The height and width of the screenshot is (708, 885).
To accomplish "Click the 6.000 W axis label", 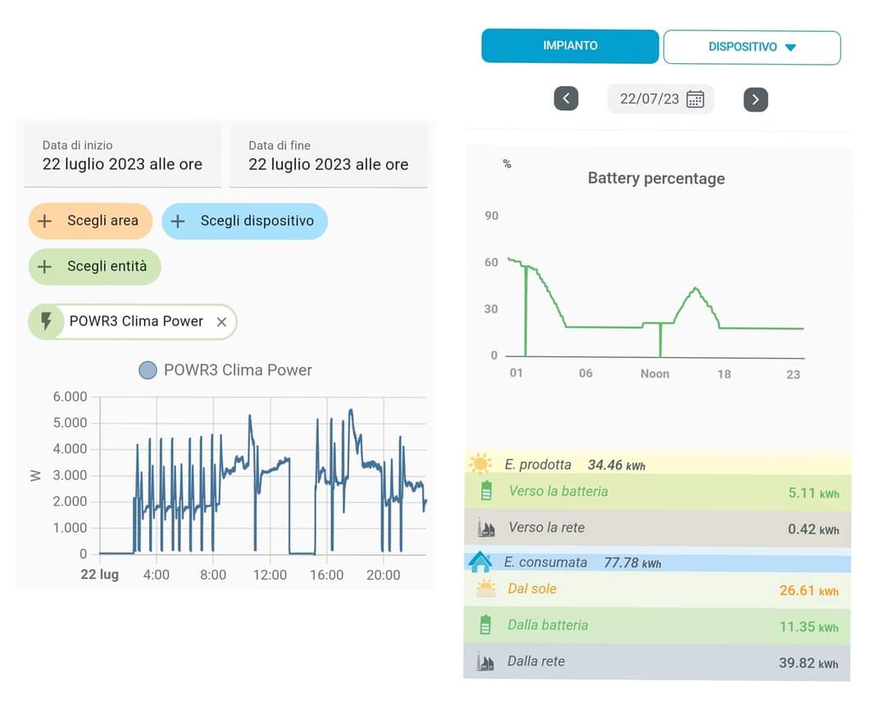I will coord(70,397).
